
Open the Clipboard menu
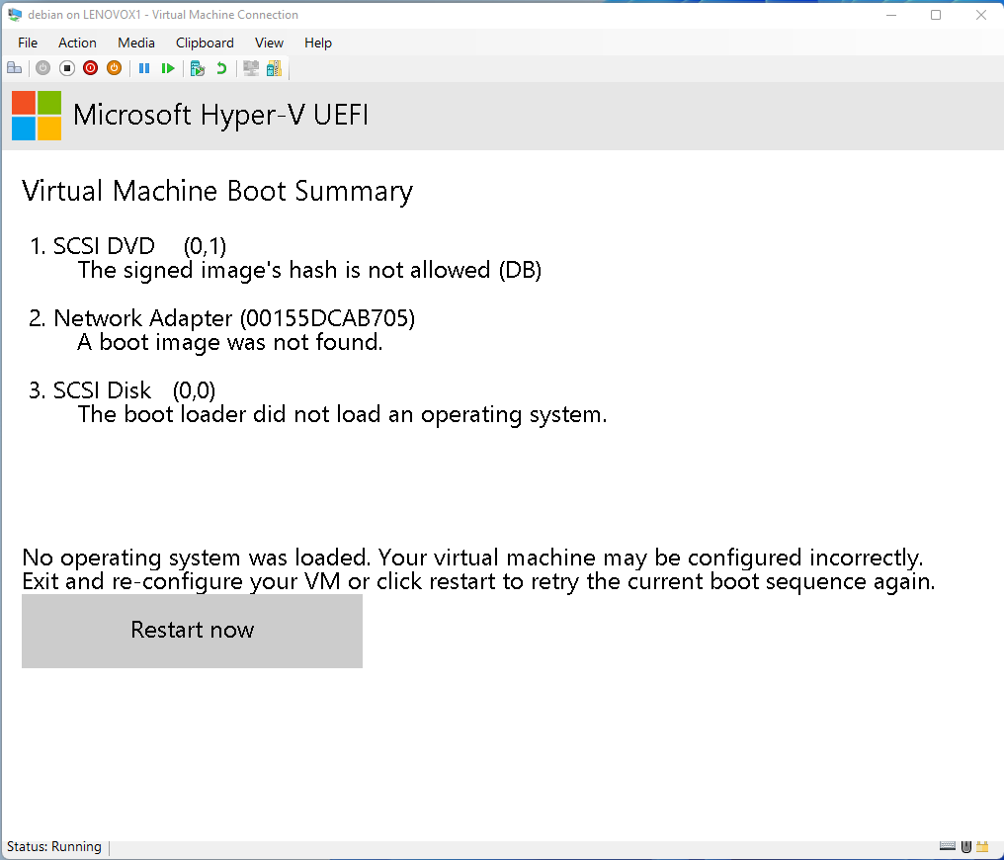tap(205, 43)
